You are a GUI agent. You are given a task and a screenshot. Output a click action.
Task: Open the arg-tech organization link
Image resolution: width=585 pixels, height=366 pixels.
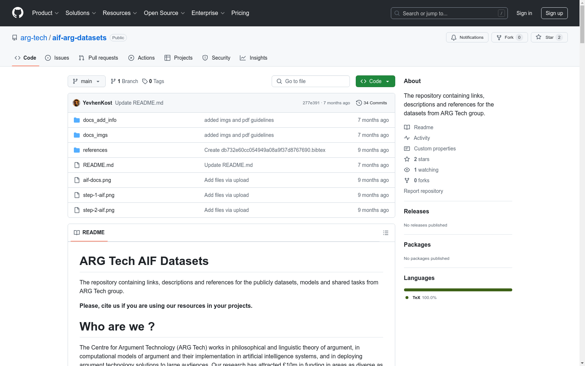34,38
